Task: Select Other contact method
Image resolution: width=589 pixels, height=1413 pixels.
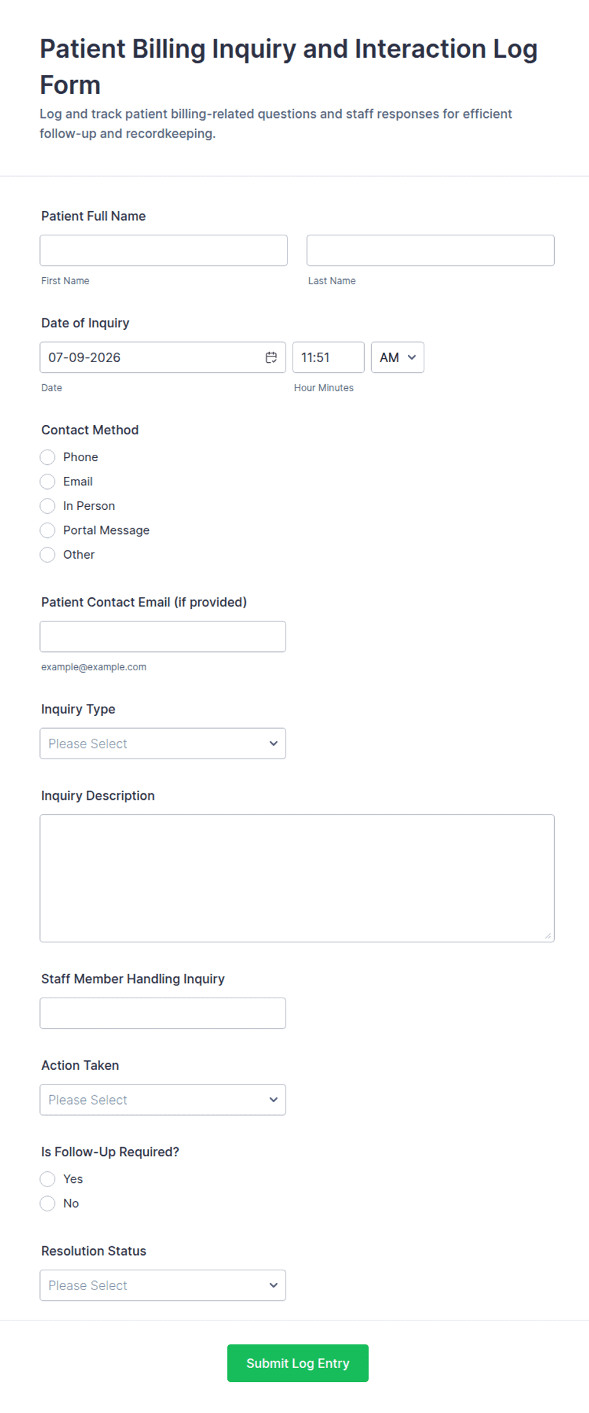Action: tap(47, 554)
